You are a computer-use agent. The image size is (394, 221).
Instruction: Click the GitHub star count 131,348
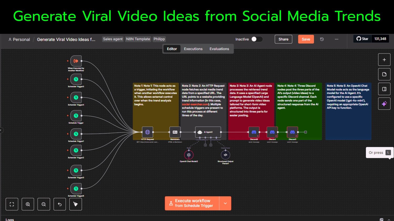coord(380,39)
